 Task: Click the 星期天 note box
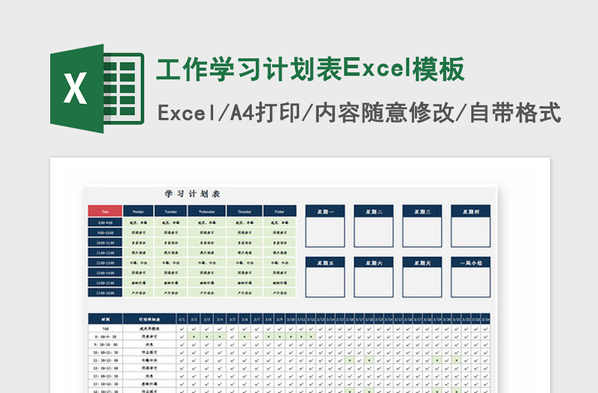[x=422, y=277]
